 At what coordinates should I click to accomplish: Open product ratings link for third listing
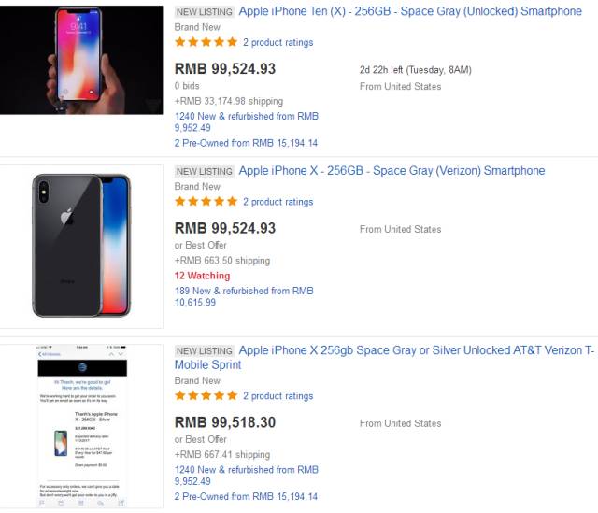click(x=278, y=396)
